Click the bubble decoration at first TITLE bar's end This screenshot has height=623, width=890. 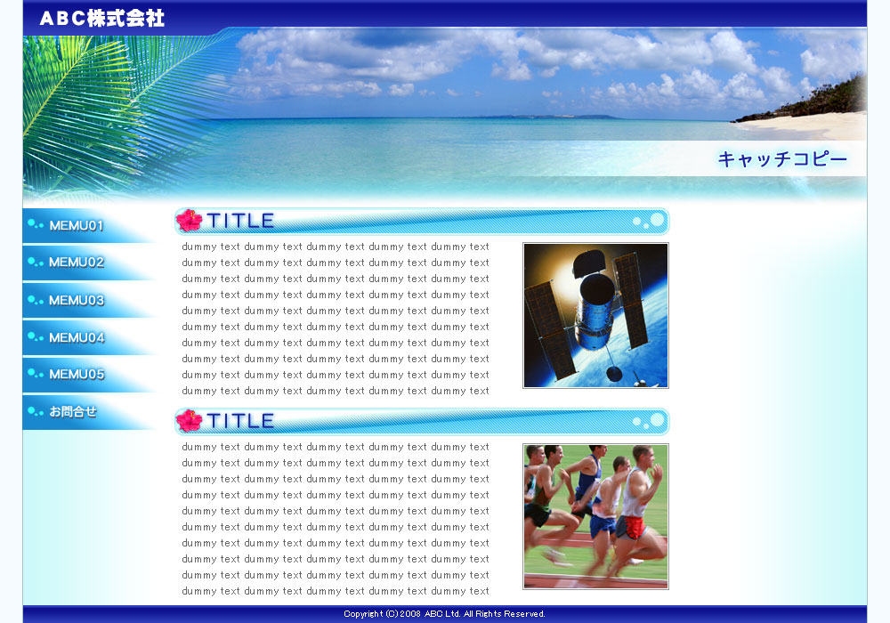point(649,220)
